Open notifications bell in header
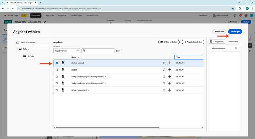Image resolution: width=255 pixels, height=139 pixels. pyautogui.click(x=240, y=15)
